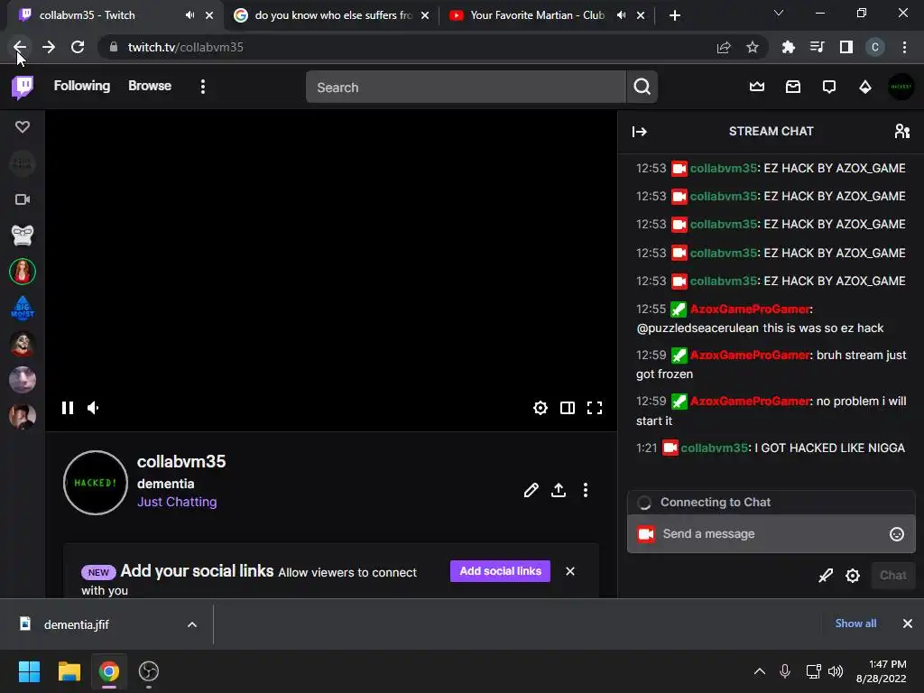Open the gorilla-avatar channel in the sidebar

pos(23,236)
